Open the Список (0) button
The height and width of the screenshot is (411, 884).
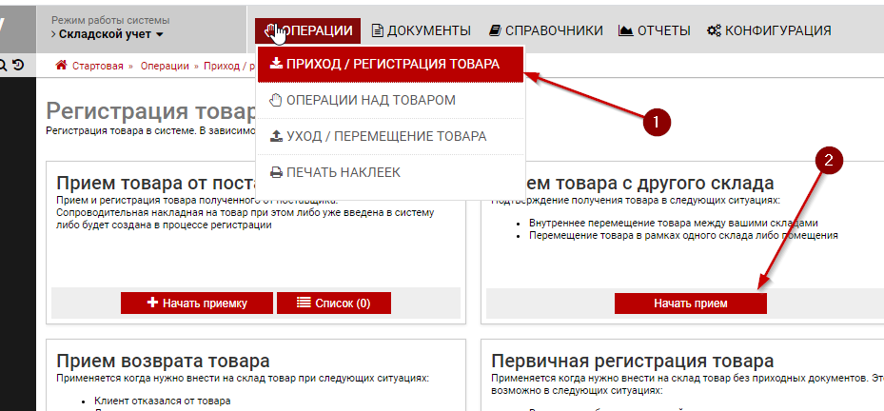tap(333, 303)
